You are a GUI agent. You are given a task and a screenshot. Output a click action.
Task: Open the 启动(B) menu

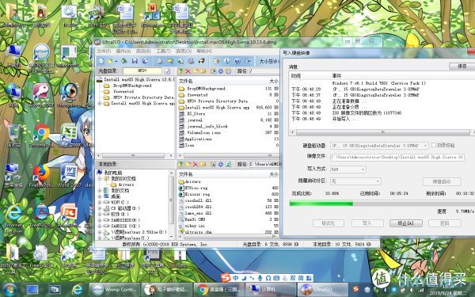143,51
